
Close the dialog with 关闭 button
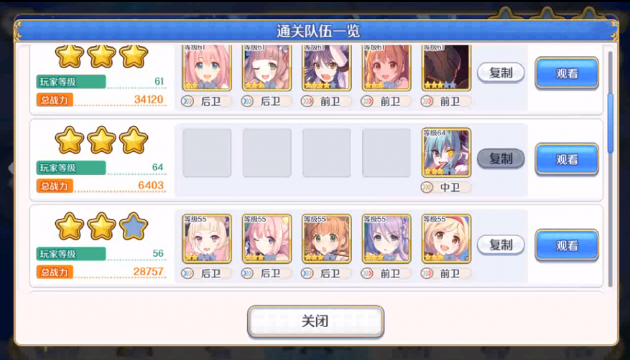316,321
